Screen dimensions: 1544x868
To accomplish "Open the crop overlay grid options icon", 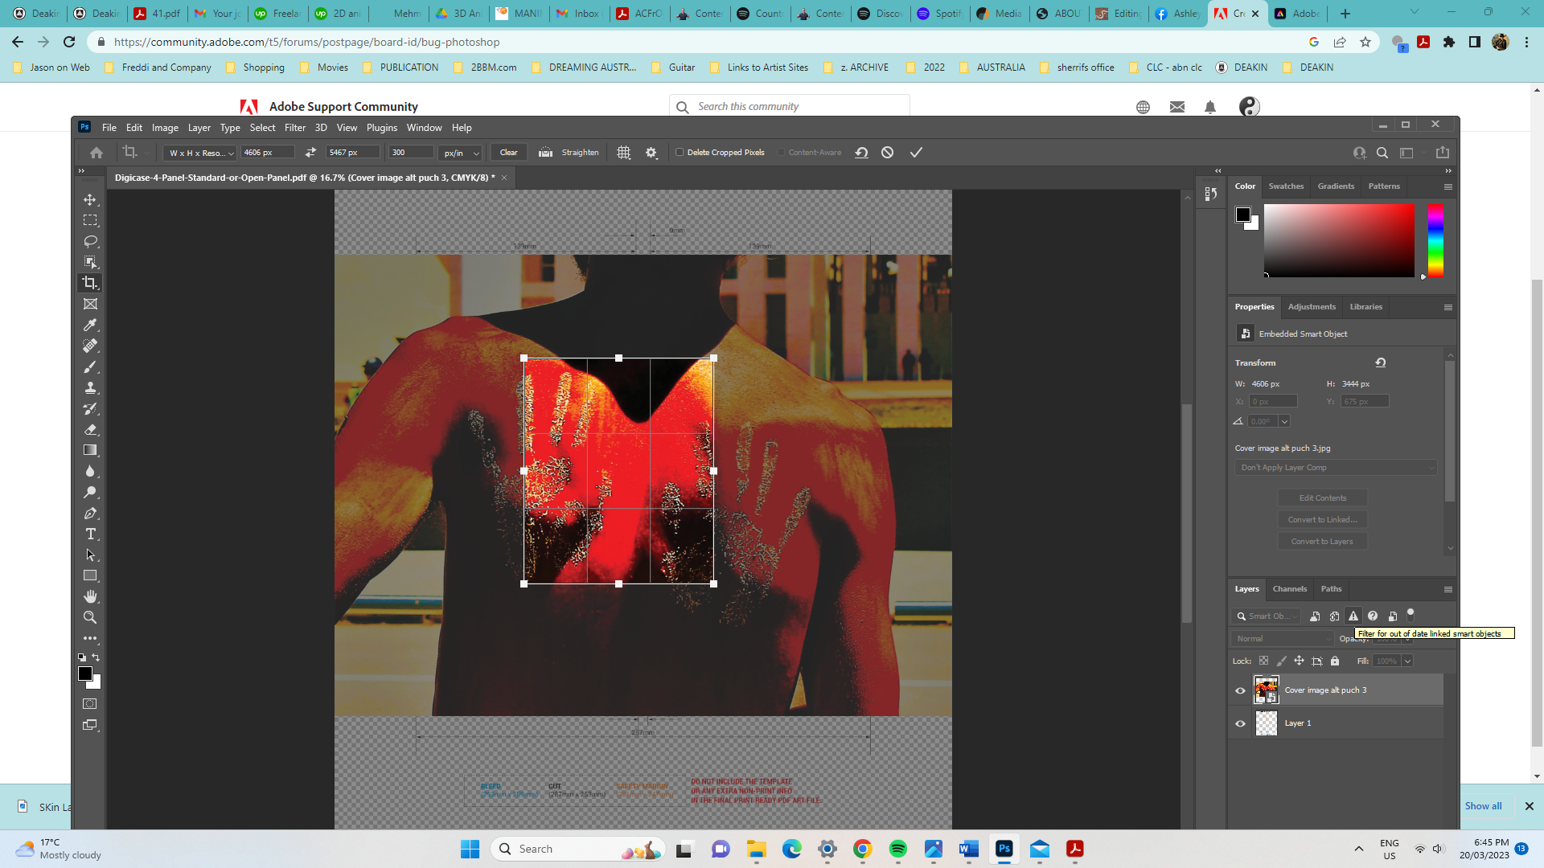I will tap(624, 152).
